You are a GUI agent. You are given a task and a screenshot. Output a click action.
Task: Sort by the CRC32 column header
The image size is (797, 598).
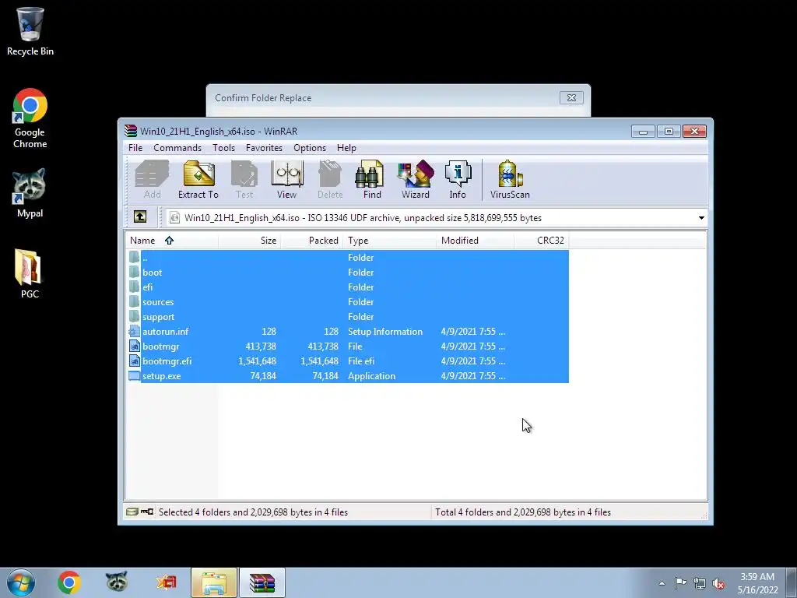pos(542,241)
